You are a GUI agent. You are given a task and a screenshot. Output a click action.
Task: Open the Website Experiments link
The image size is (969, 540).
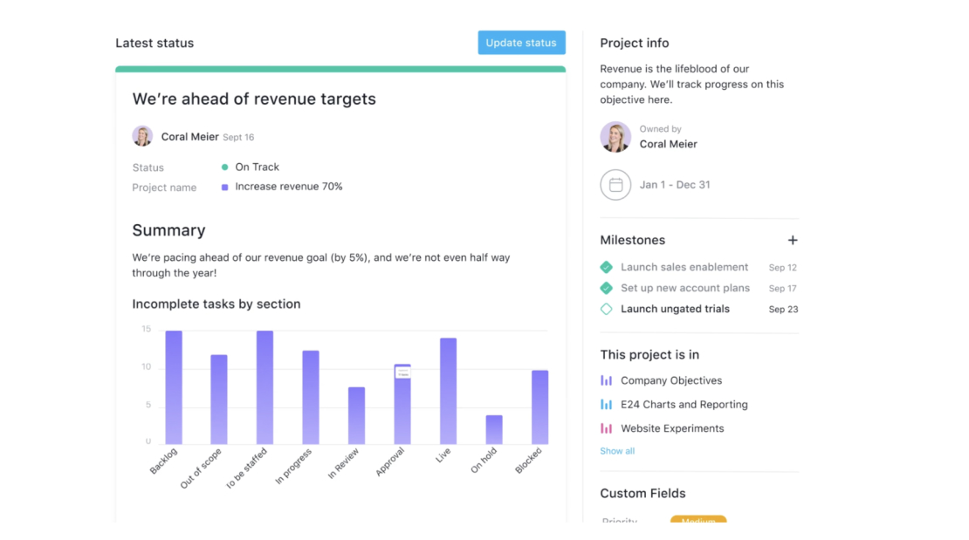point(672,428)
